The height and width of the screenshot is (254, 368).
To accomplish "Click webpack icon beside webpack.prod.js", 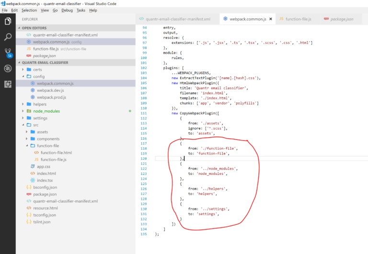I will [33, 97].
